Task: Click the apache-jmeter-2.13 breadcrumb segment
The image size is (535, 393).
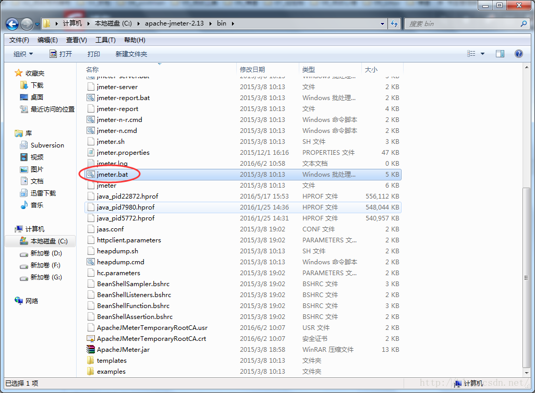Action: pyautogui.click(x=174, y=23)
